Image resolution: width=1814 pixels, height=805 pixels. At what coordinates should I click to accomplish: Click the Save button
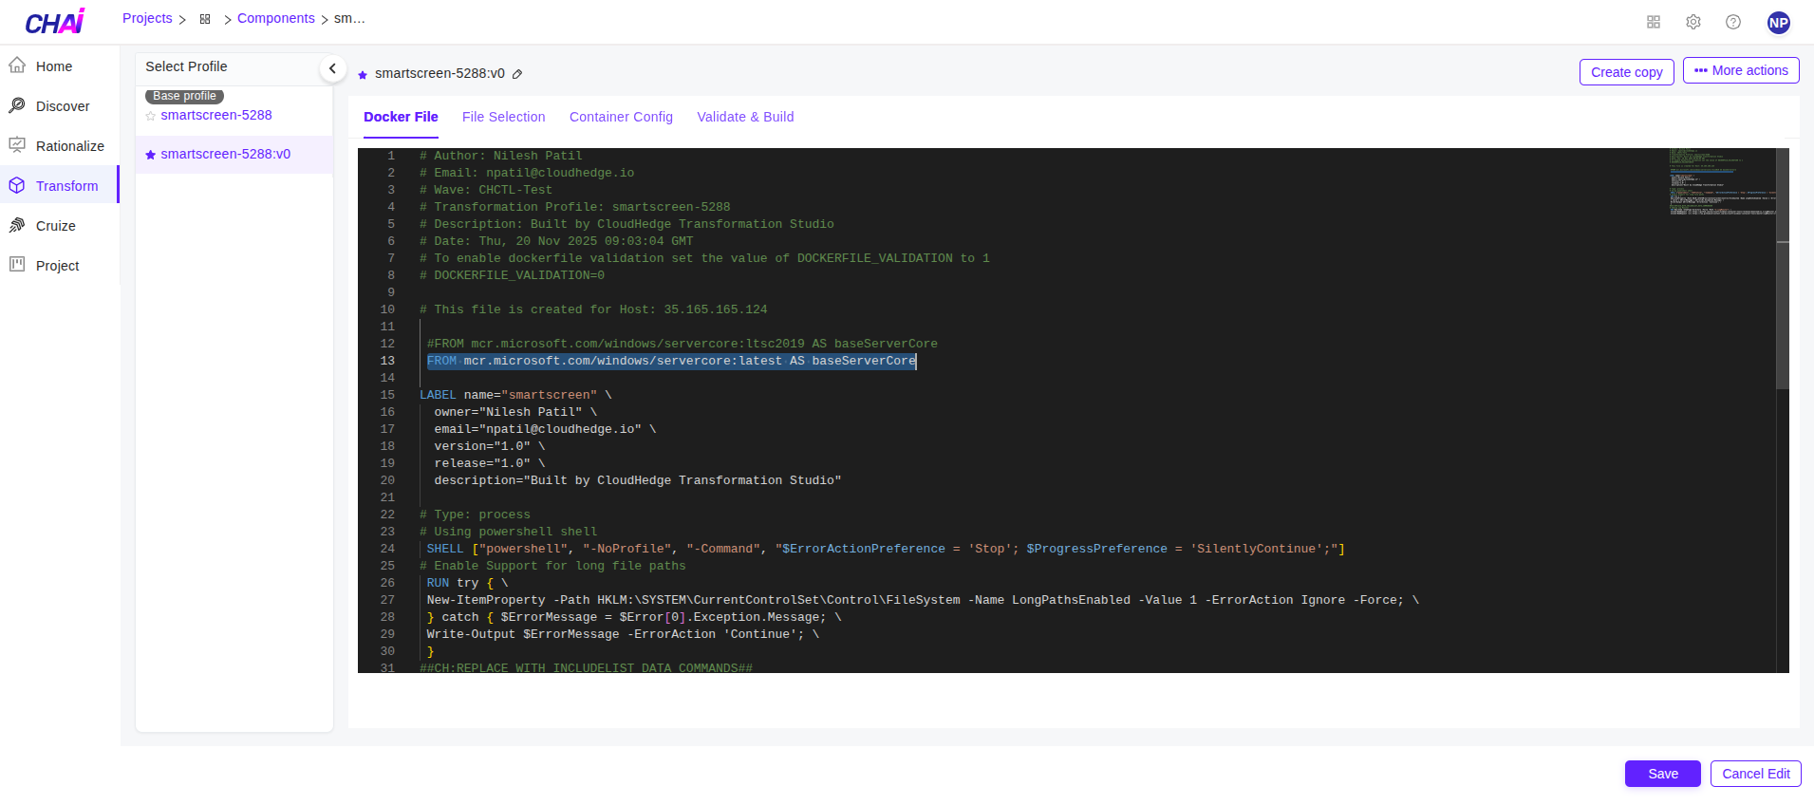(x=1662, y=774)
